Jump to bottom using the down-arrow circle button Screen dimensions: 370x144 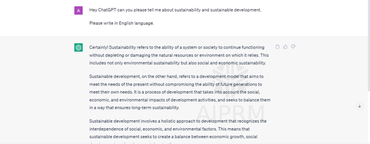coord(360,106)
